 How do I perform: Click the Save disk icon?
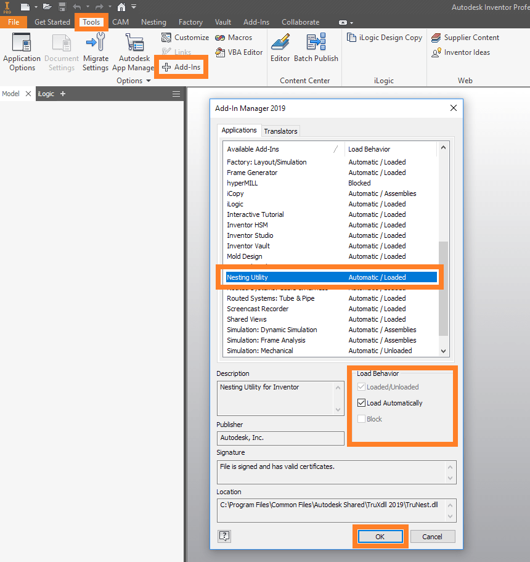(x=62, y=7)
